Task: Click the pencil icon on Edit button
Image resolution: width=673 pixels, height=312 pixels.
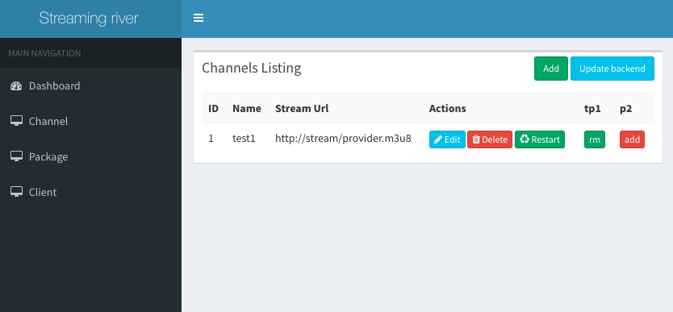Action: pyautogui.click(x=438, y=139)
